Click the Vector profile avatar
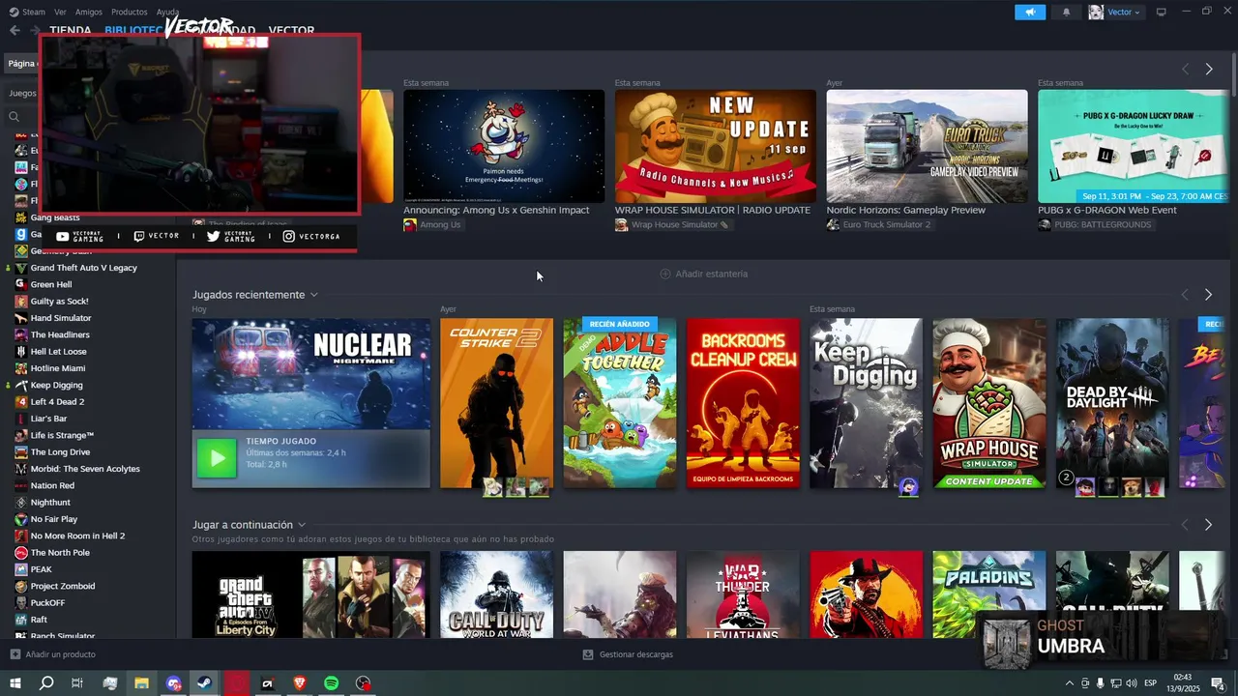The width and height of the screenshot is (1238, 696). pyautogui.click(x=1096, y=12)
